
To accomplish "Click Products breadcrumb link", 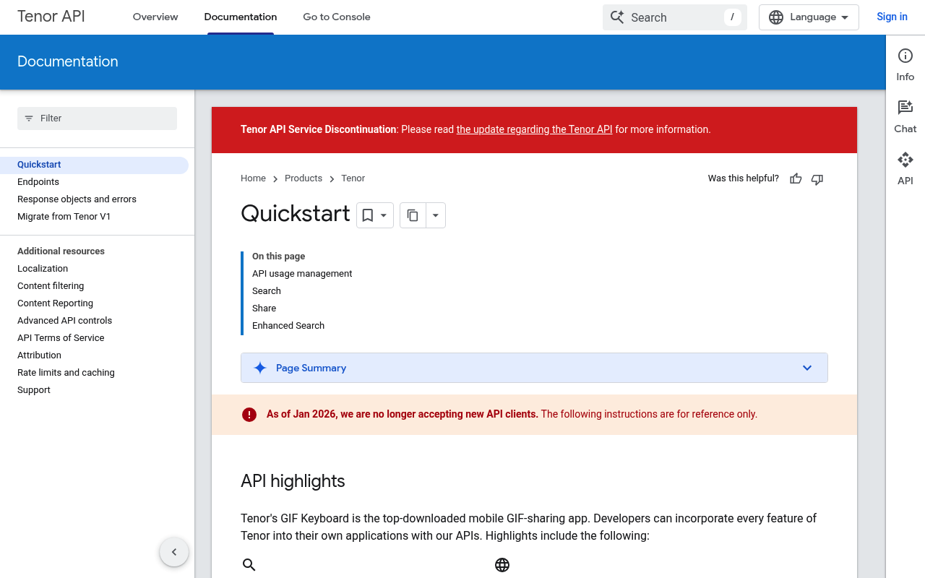I will tap(304, 178).
